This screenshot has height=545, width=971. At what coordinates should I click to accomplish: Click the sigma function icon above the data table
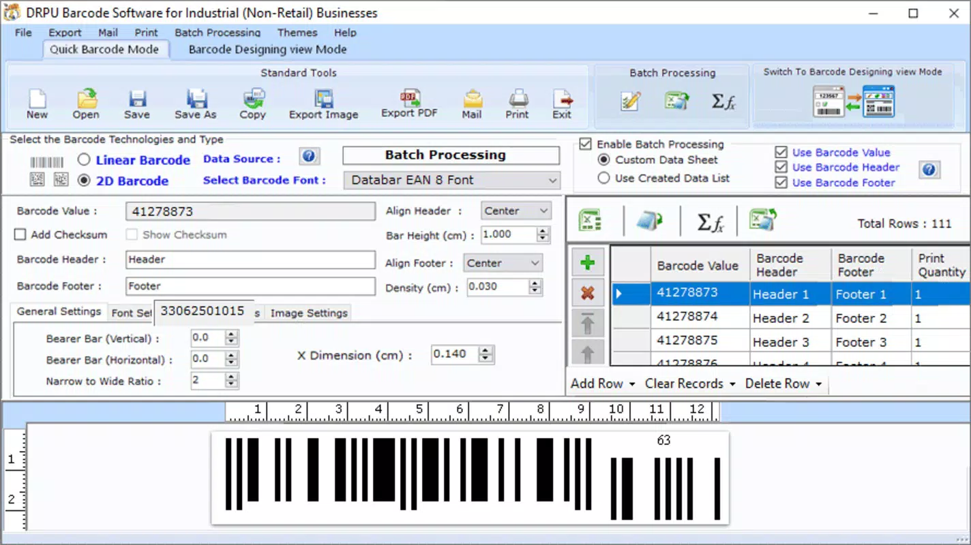click(x=710, y=222)
